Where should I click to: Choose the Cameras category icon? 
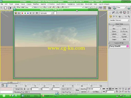[x=120, y=17]
